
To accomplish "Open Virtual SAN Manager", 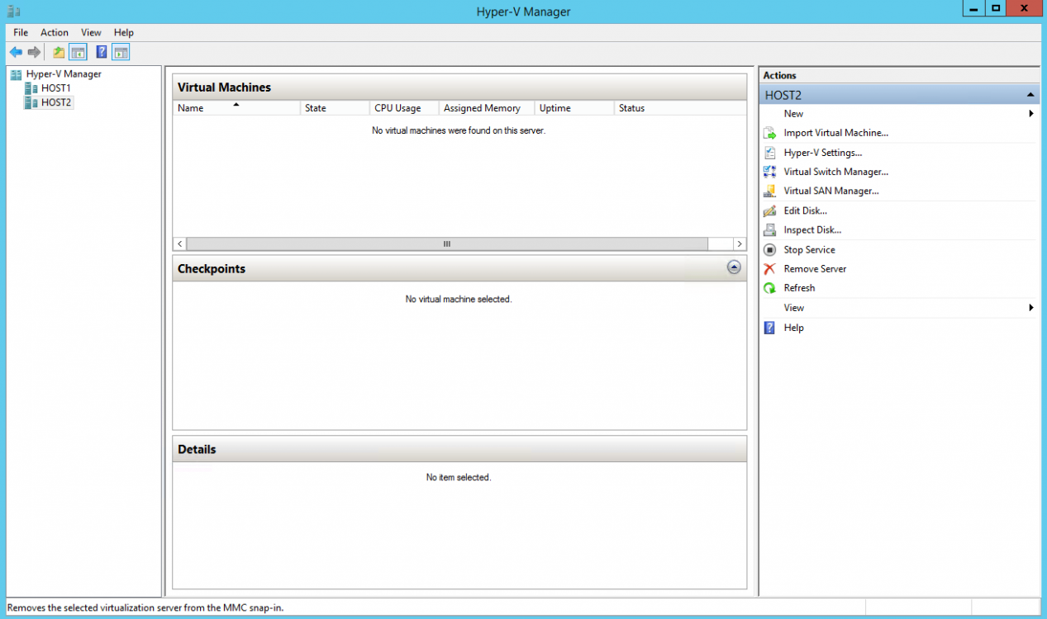I will pyautogui.click(x=830, y=191).
